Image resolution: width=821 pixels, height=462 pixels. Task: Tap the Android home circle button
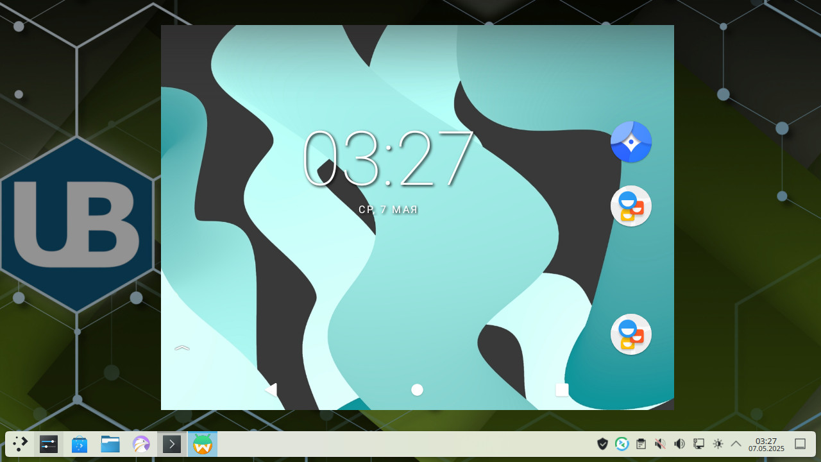[417, 389]
